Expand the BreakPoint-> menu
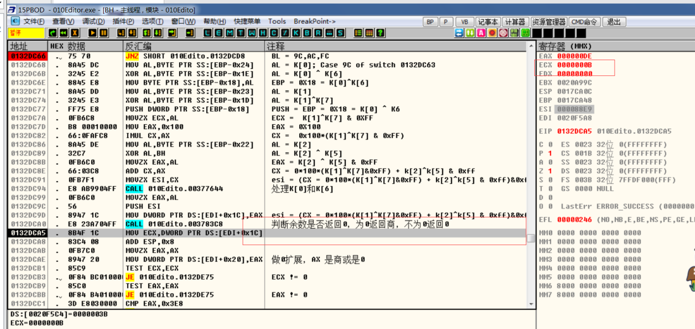 (x=314, y=21)
